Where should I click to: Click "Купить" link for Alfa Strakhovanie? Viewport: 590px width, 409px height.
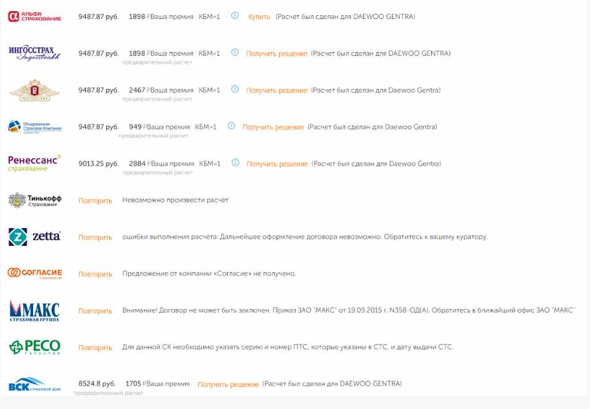tap(259, 17)
